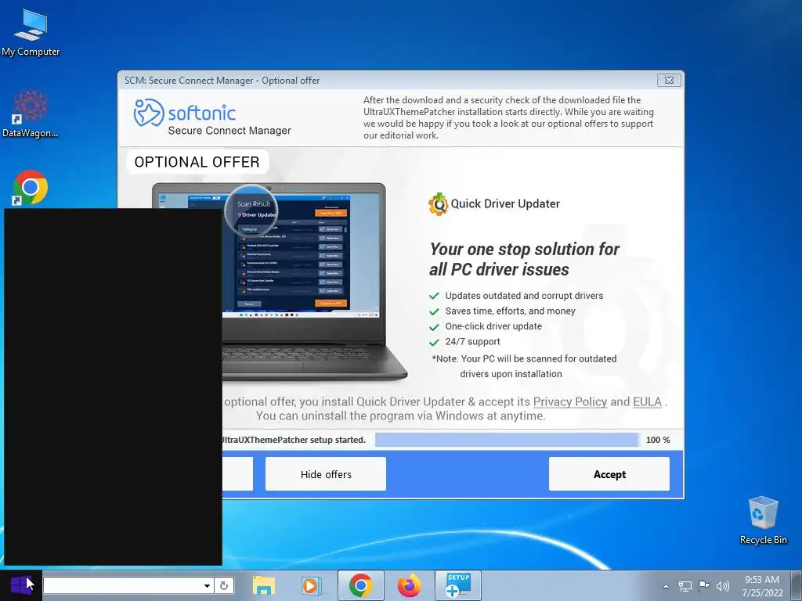Expand the taskbar address bar dropdown
Image resolution: width=802 pixels, height=601 pixels.
point(207,585)
